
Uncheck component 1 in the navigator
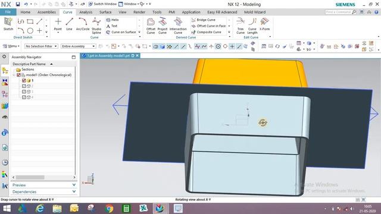24,81
